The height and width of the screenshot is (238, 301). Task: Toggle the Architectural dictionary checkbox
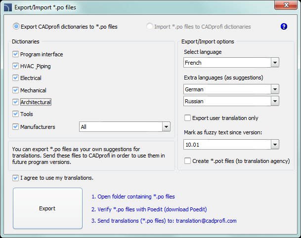tap(16, 102)
